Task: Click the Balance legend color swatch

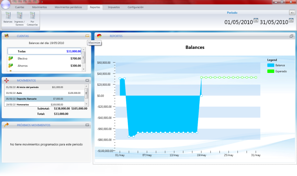Action: click(x=271, y=65)
